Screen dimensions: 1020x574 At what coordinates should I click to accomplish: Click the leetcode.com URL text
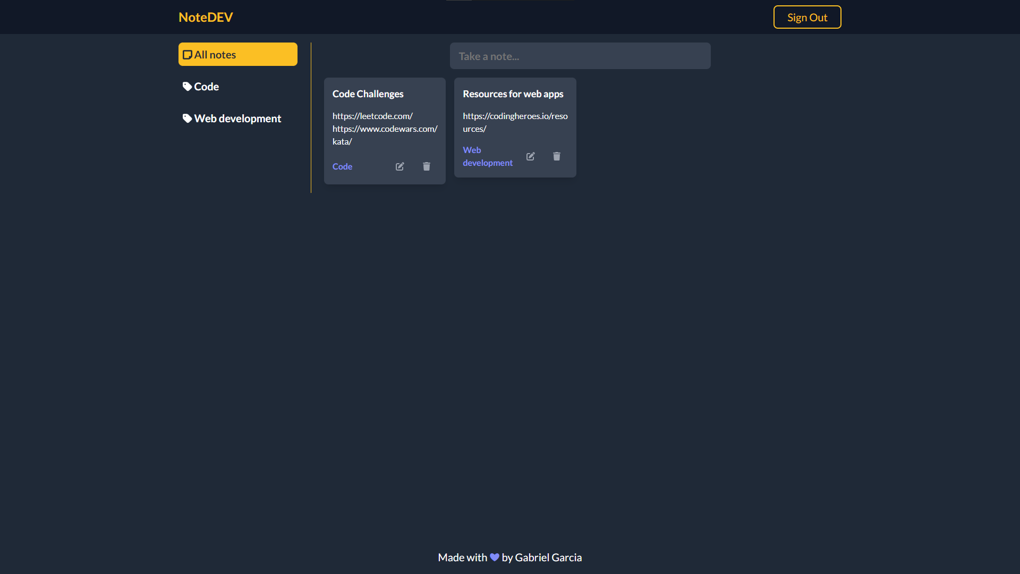tap(372, 116)
